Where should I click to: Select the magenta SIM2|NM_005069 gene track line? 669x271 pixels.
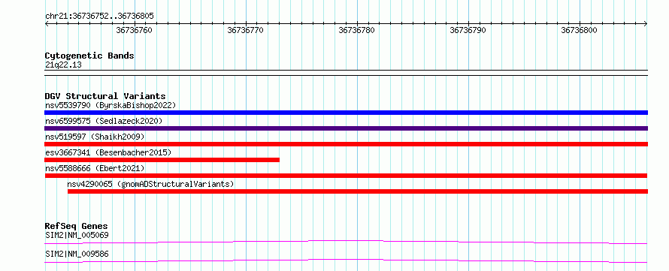click(x=346, y=242)
